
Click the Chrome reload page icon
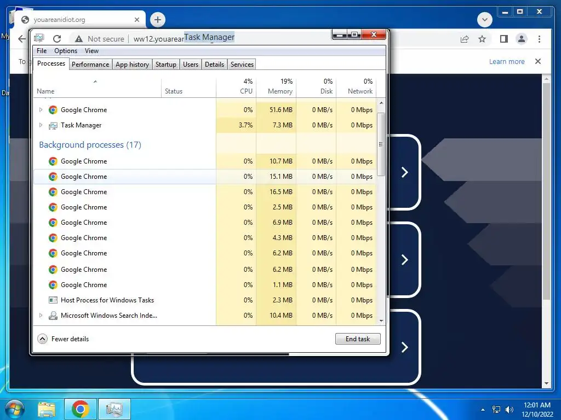click(57, 39)
